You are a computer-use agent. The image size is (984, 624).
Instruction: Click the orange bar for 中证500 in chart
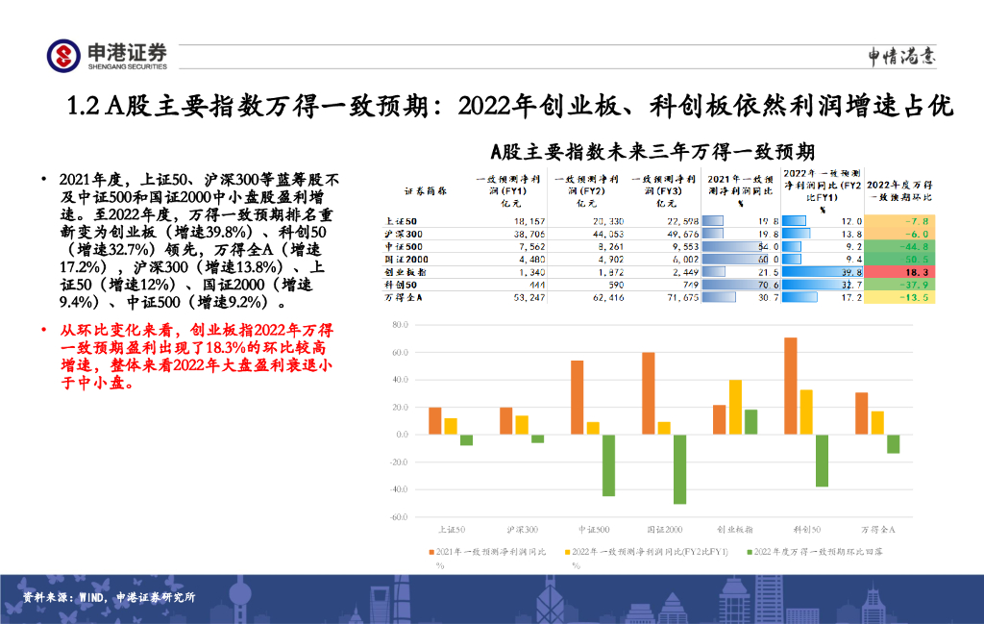[x=577, y=397]
